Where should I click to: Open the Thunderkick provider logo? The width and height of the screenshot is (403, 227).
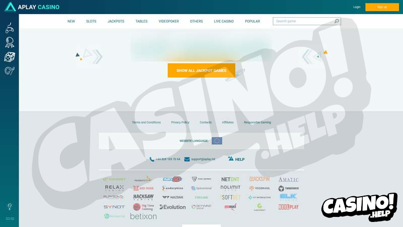tap(288, 188)
